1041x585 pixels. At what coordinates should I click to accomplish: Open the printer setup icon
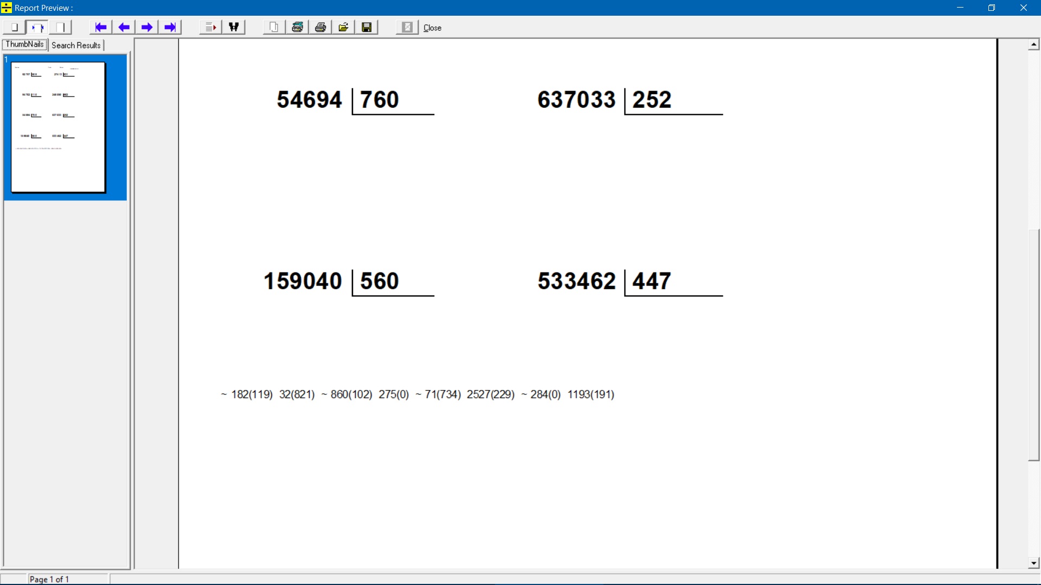[297, 27]
